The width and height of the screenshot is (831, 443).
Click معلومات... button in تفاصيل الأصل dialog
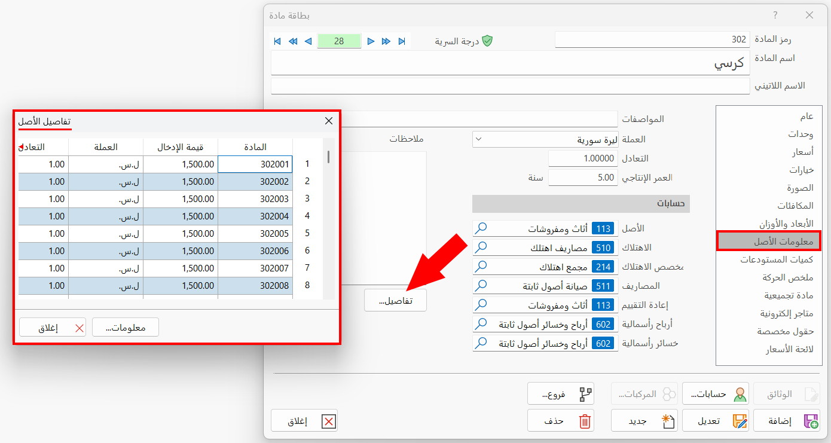126,328
